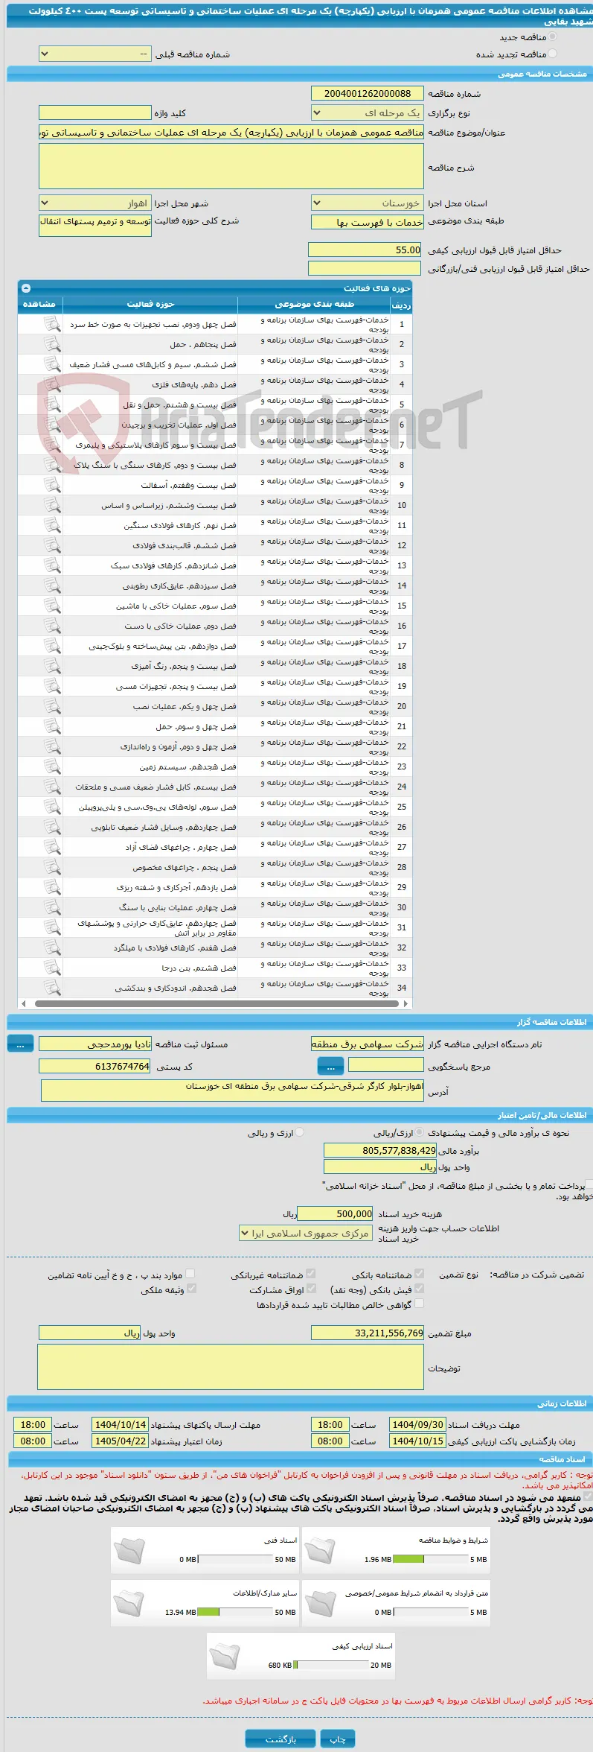Sort by طبقه بندی موضوعی column header
This screenshot has width=593, height=1752.
(314, 305)
